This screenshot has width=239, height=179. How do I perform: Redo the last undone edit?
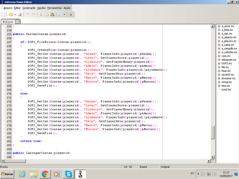[x=33, y=14]
